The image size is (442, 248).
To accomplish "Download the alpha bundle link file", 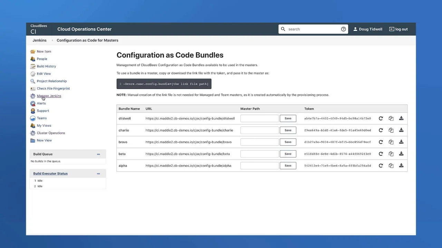I will click(x=401, y=166).
